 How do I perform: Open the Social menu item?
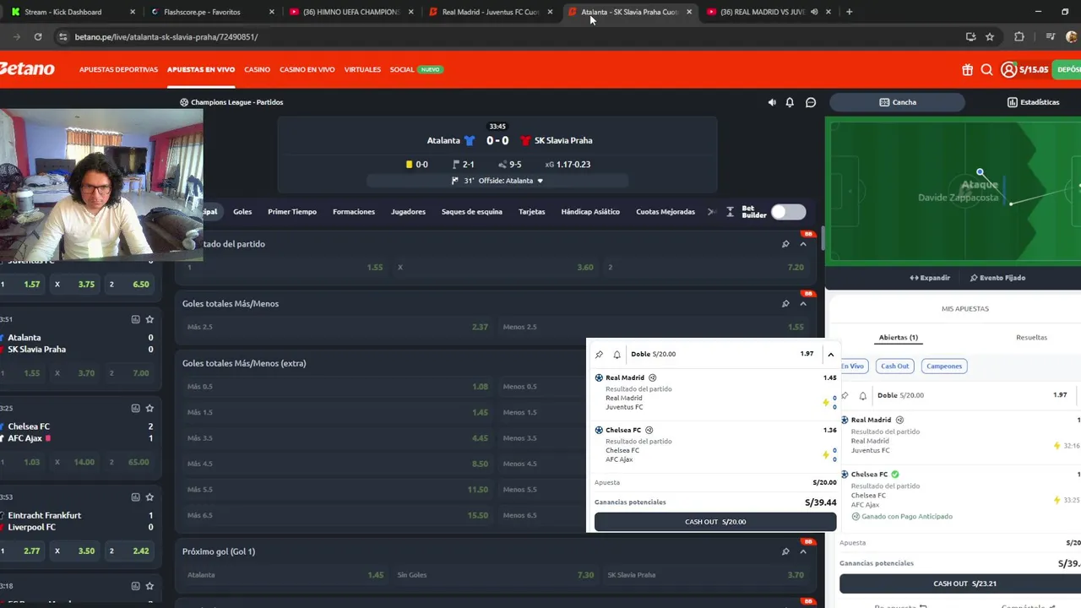click(x=402, y=69)
